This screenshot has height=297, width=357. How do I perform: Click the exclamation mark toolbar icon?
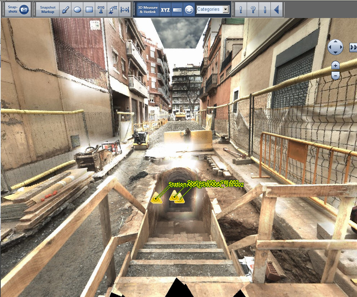[x=241, y=10]
